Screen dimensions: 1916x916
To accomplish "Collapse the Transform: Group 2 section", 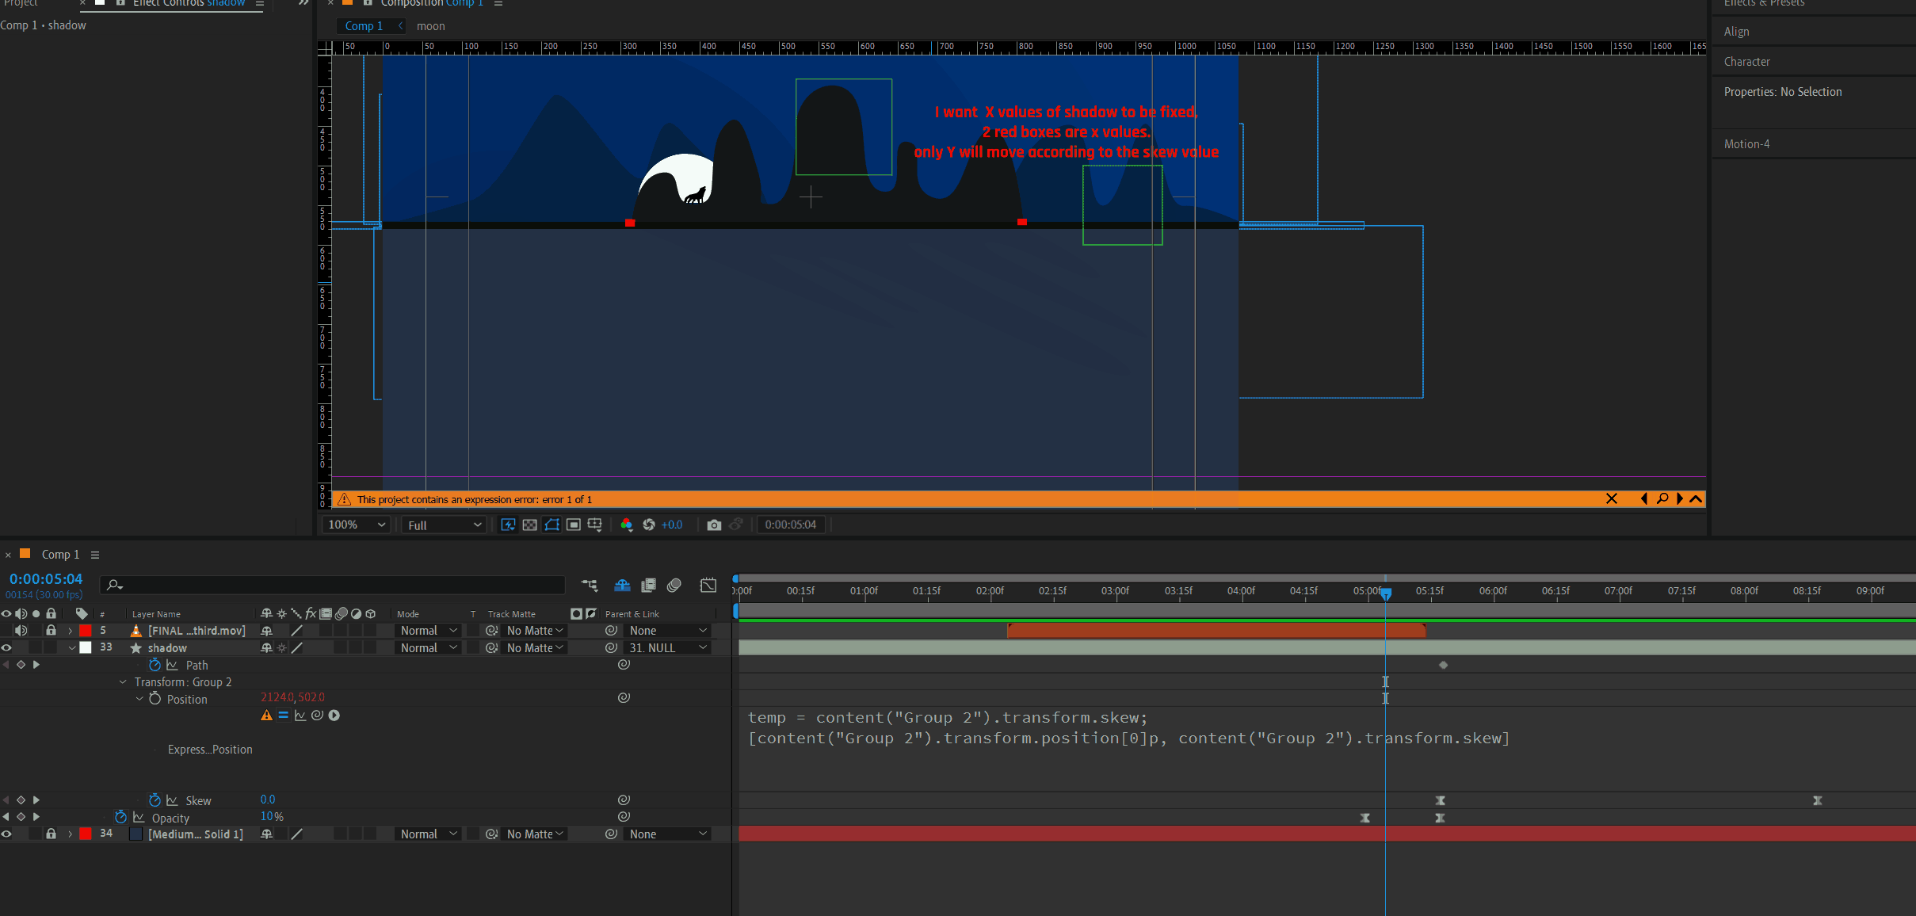I will click(x=123, y=682).
